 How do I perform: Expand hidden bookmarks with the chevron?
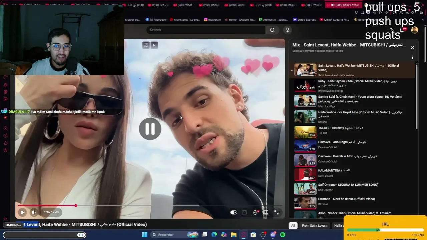point(423,20)
